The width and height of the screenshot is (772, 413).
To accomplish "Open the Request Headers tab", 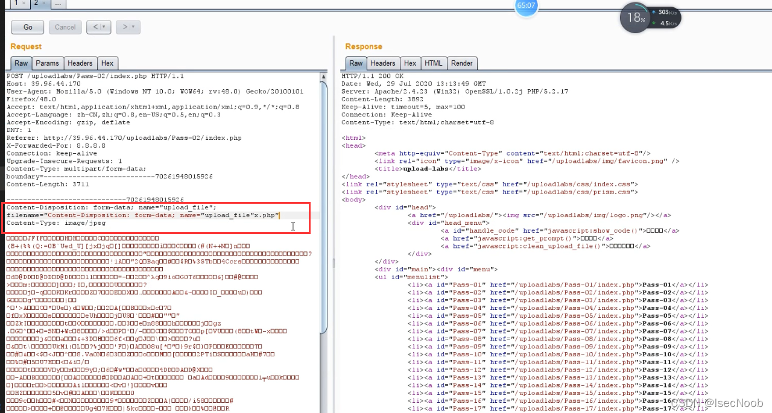I will 80,63.
